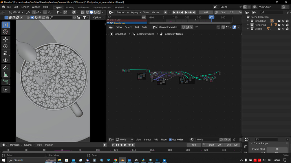Choose the 3D Cursor tool
This screenshot has width=291, height=163.
pos(6,32)
